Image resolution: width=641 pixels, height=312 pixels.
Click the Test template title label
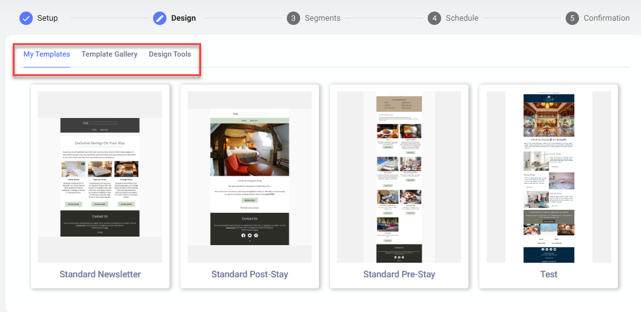[549, 274]
